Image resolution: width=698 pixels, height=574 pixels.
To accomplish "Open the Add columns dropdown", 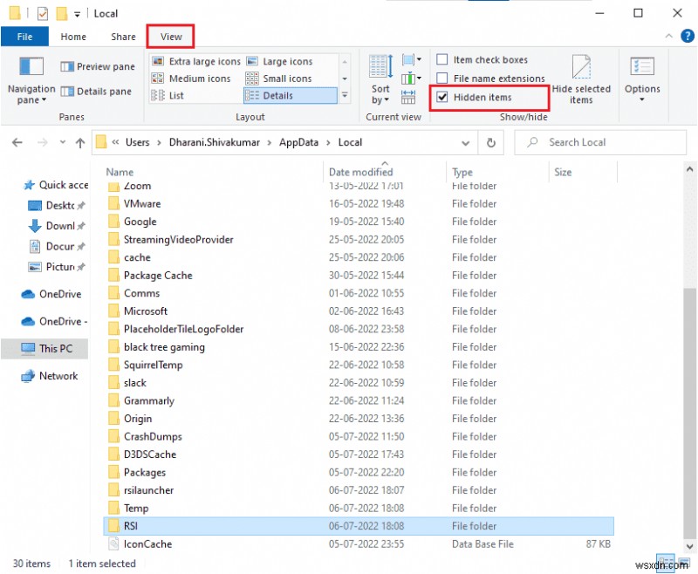I will coord(412,79).
